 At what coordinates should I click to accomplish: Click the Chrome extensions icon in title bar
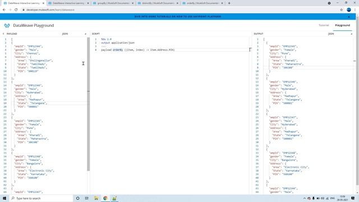(329, 3)
